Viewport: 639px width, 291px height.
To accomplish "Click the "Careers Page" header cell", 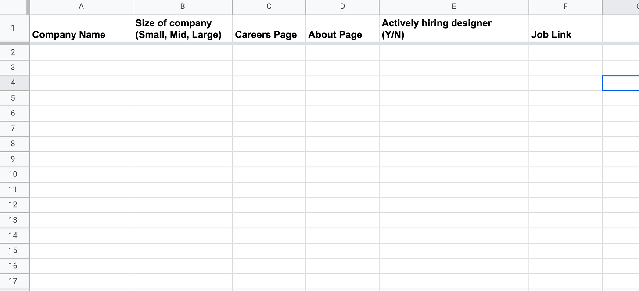I will coord(268,29).
